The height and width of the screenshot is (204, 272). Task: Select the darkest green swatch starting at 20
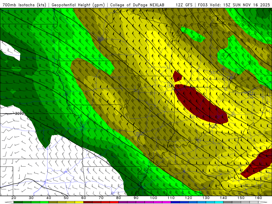[18, 202]
